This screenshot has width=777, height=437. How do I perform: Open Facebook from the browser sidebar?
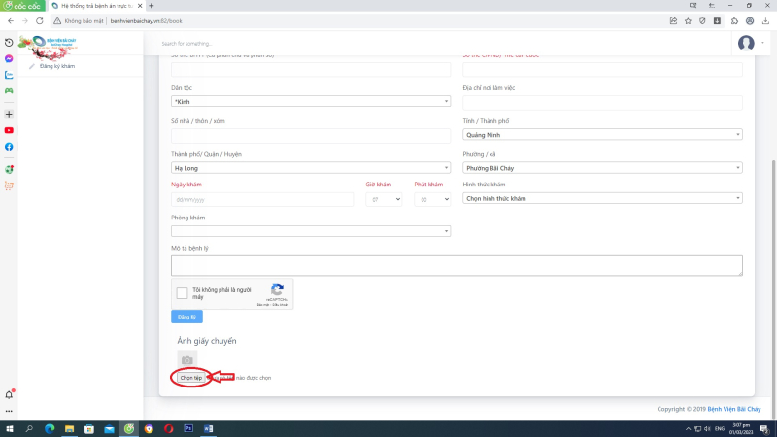click(x=9, y=146)
